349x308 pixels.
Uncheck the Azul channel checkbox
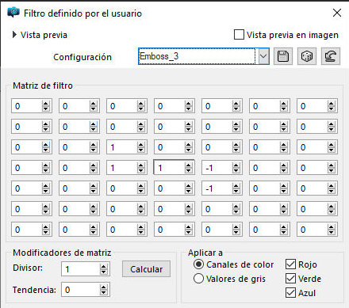290,293
